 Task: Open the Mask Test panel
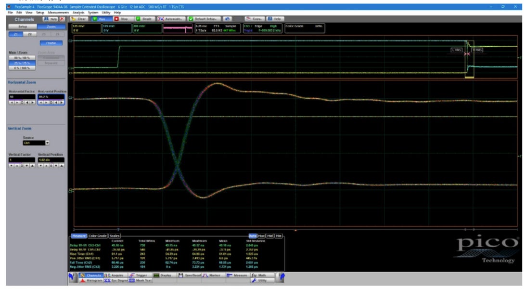click(140, 280)
